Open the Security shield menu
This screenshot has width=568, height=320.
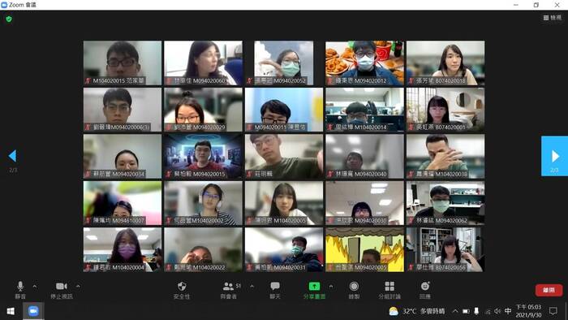click(182, 290)
